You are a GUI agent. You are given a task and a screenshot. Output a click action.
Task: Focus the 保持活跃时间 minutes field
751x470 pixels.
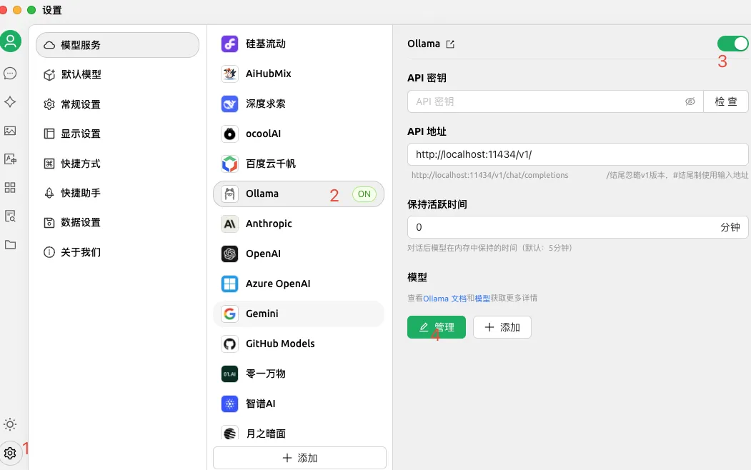(x=577, y=227)
